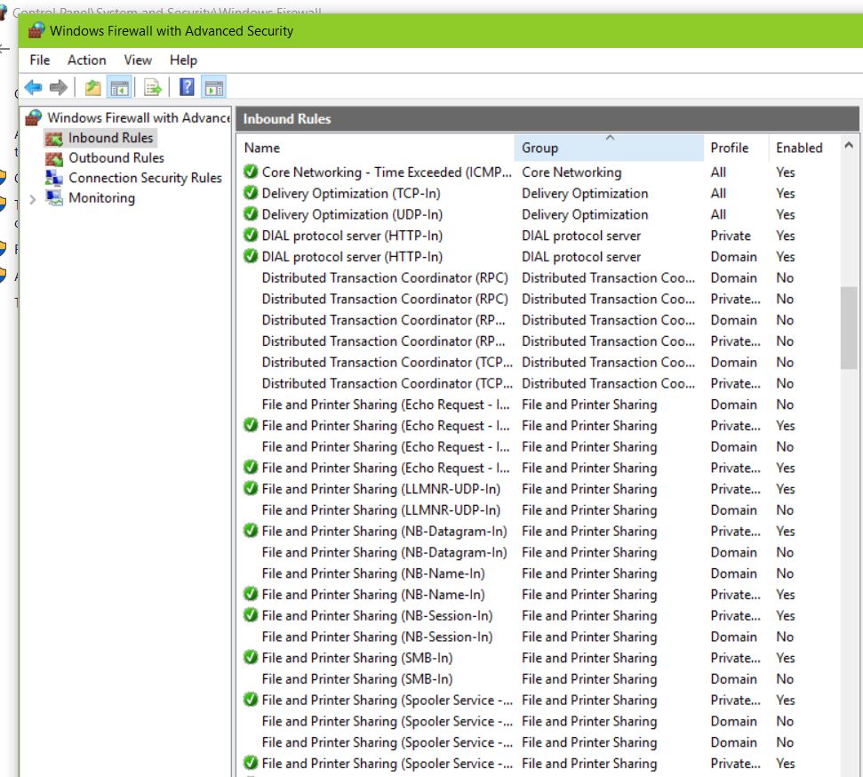The height and width of the screenshot is (777, 863).
Task: Click the Outbound Rules tree icon
Action: [x=54, y=158]
